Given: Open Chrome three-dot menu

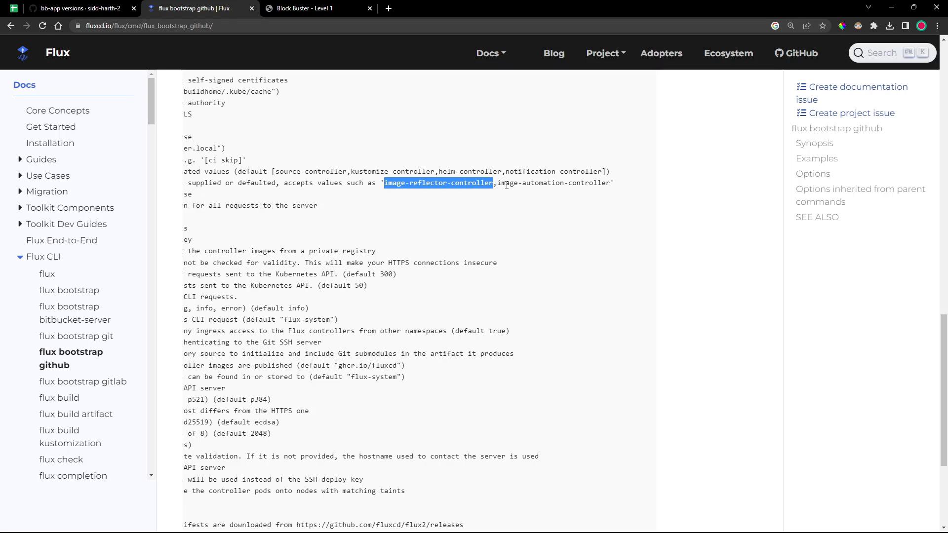Looking at the screenshot, I should (x=938, y=26).
